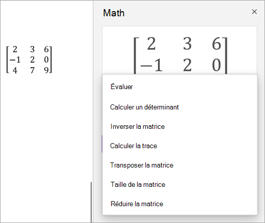Click the Math pane title
The image size is (265, 223).
pyautogui.click(x=114, y=13)
